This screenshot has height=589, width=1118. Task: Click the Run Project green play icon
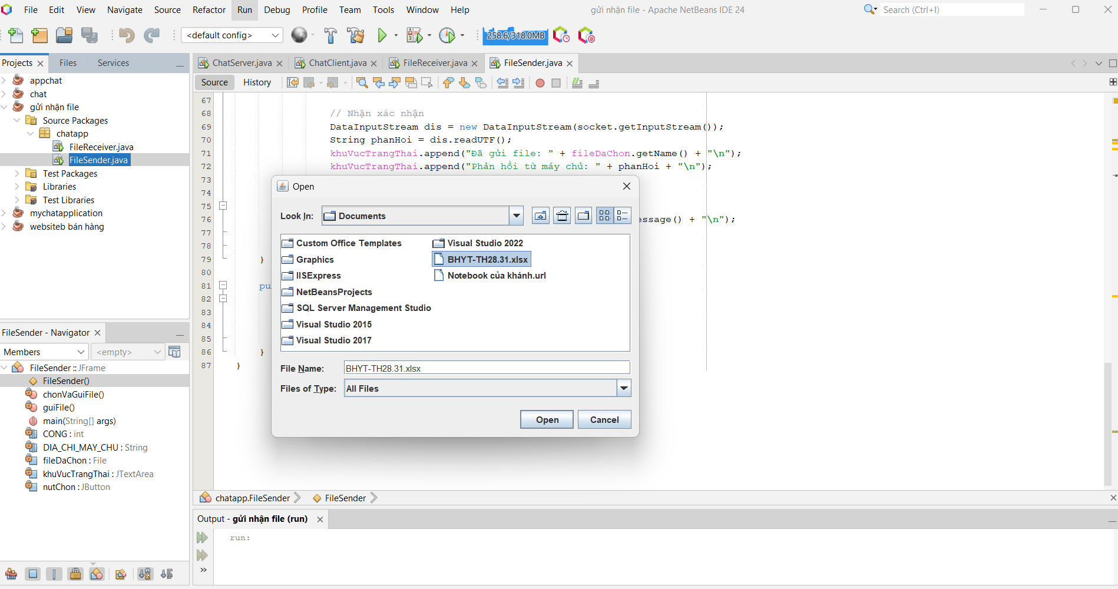(x=382, y=35)
